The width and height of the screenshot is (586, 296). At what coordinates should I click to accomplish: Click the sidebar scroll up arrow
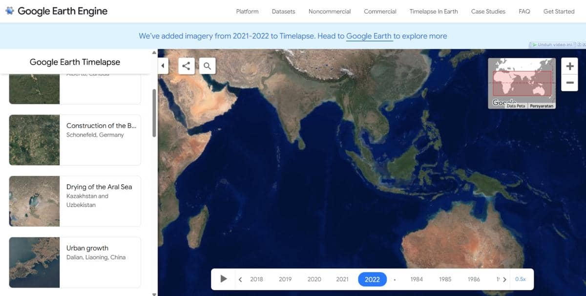[155, 52]
